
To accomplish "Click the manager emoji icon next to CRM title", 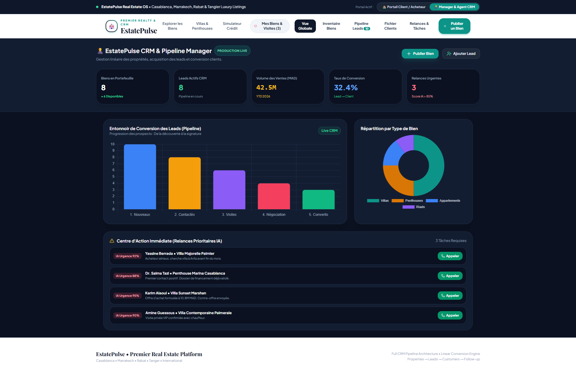I will point(100,51).
